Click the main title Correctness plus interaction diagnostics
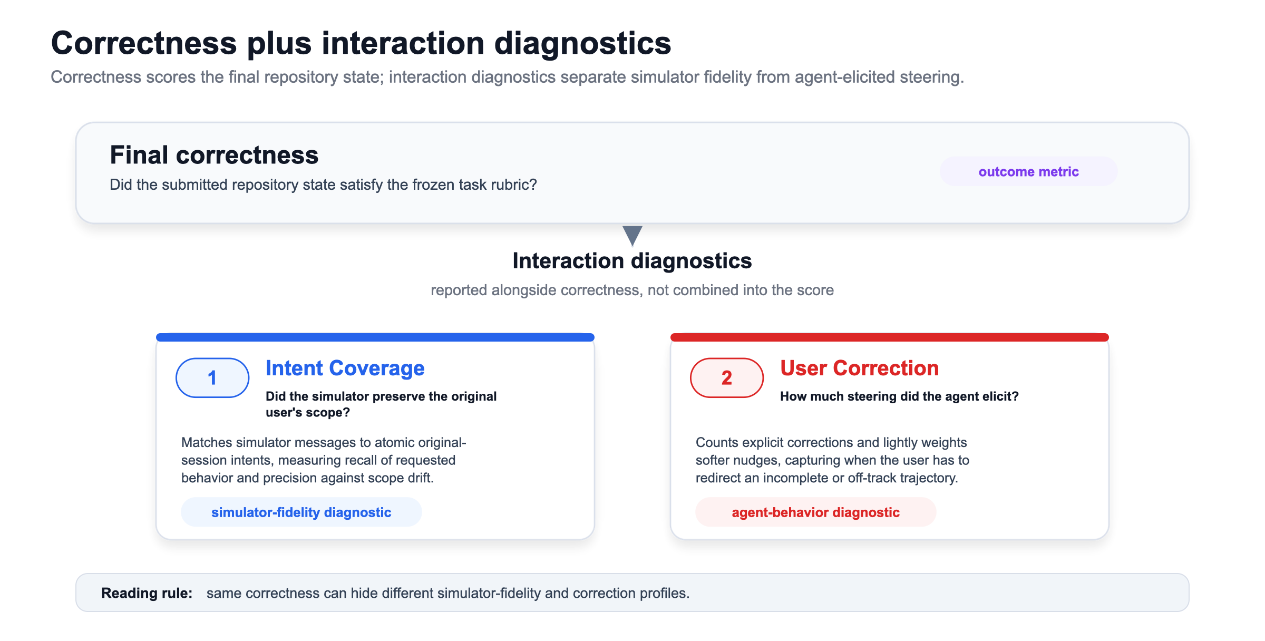Screen dimensions: 1265x641 click(x=361, y=43)
